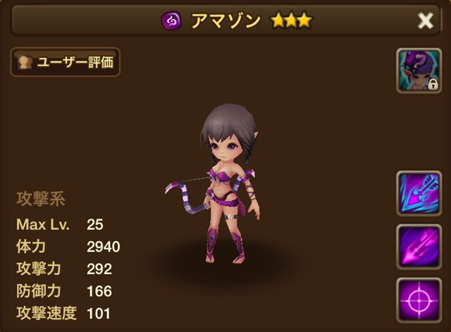451x332 pixels.
Task: Tap the dark attribute icon beside アマゾン
Action: [x=171, y=20]
